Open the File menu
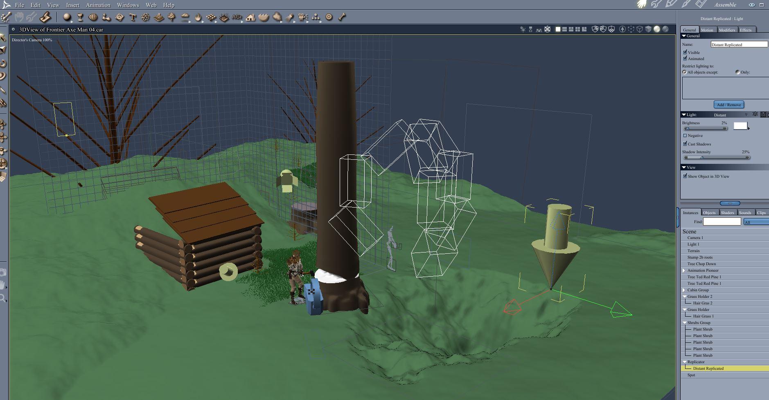Viewport: 769px width, 400px height. [x=20, y=5]
